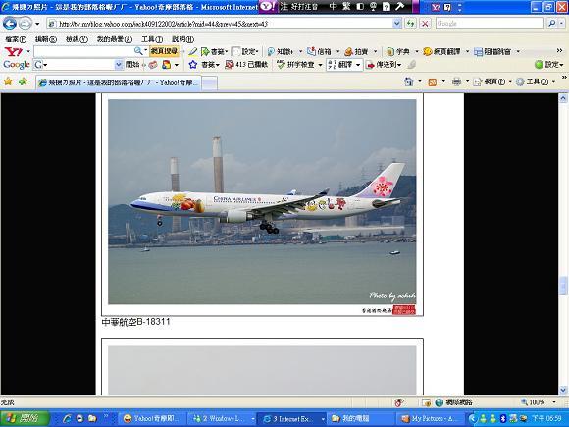Image resolution: width=569 pixels, height=427 pixels.
Task: Expand the Google toolbar search box dropdown
Action: coord(119,65)
